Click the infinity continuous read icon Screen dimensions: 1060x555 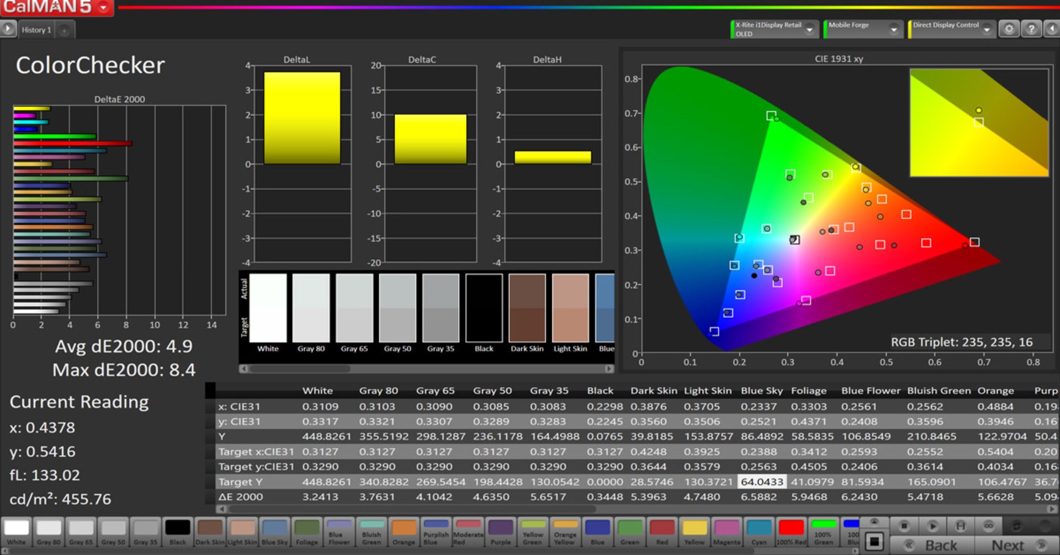(988, 526)
